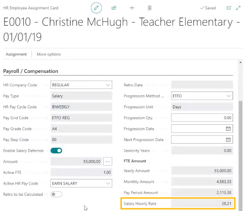The width and height of the screenshot is (246, 211).
Task: Click the vertical scrollbar thumb
Action: (240, 149)
